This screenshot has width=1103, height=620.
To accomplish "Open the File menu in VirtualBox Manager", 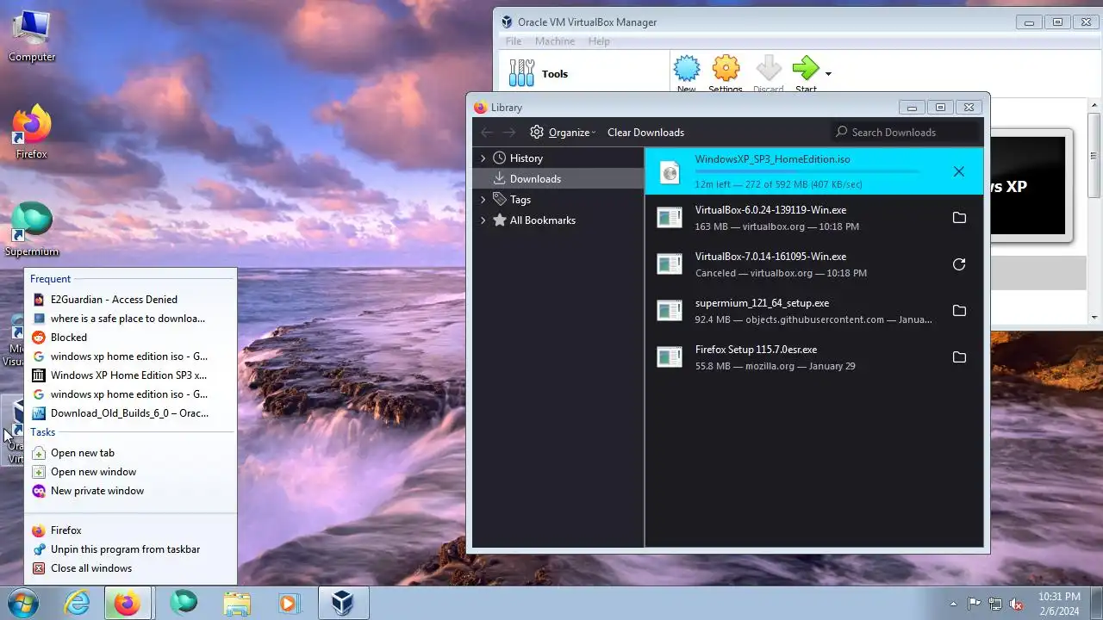I will pos(514,40).
